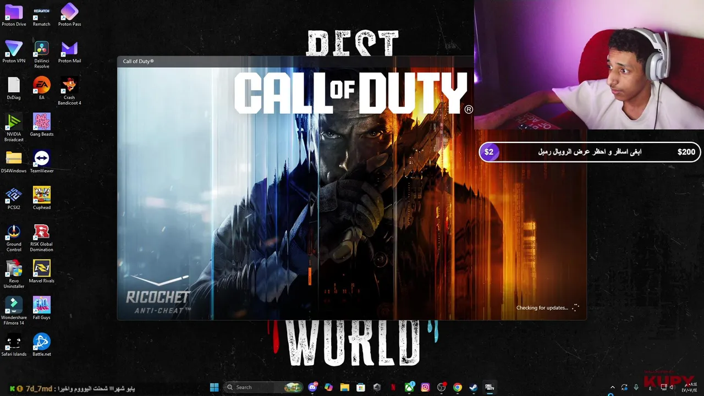Click the microphone tray icon
Image resolution: width=704 pixels, height=396 pixels.
pyautogui.click(x=636, y=387)
